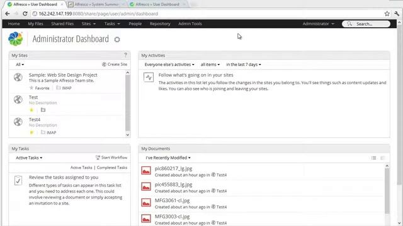Go to Home in the top menu
The height and width of the screenshot is (226, 403).
(x=14, y=24)
